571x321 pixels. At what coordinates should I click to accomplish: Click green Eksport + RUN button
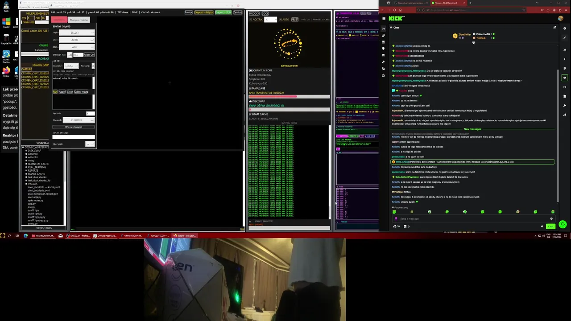pyautogui.click(x=223, y=12)
